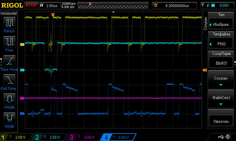
Task: Toggle the speaker sound icon
Action: click(x=228, y=137)
